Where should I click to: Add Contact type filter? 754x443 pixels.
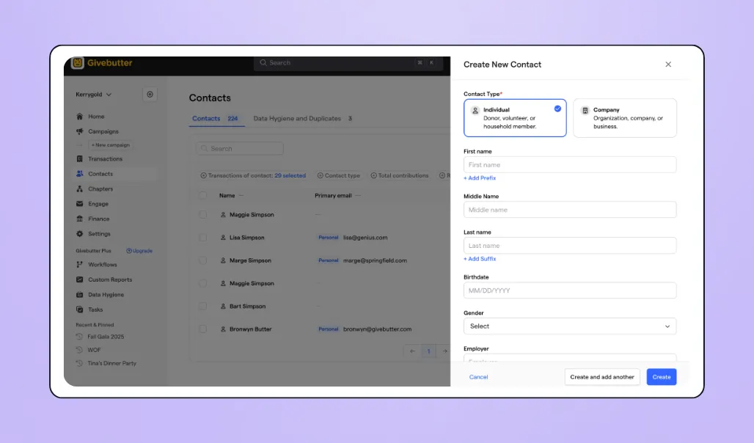339,175
